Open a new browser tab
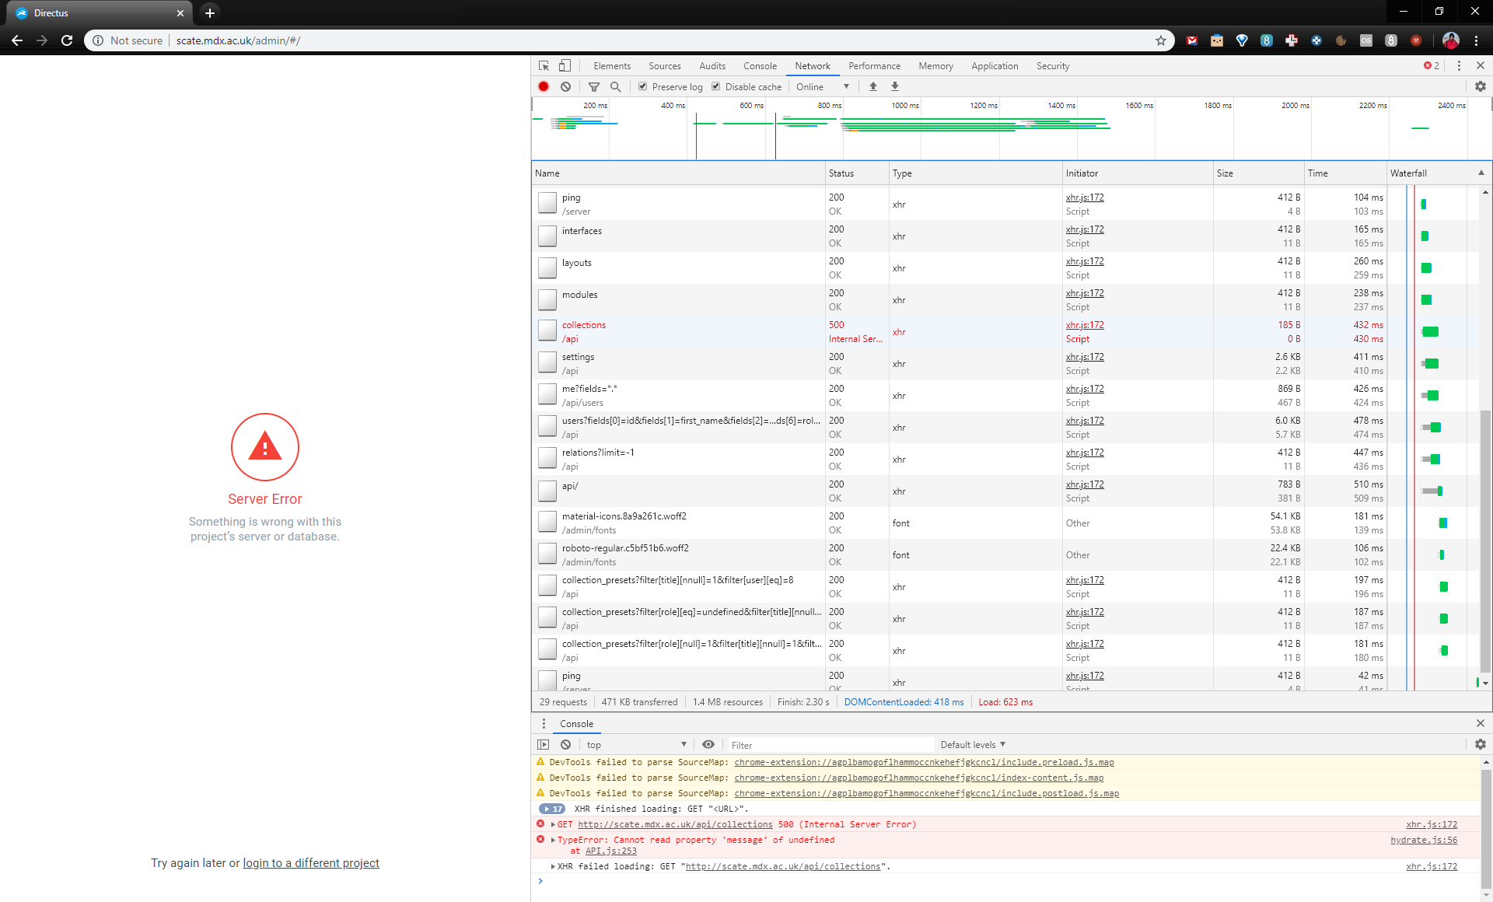 click(x=209, y=12)
